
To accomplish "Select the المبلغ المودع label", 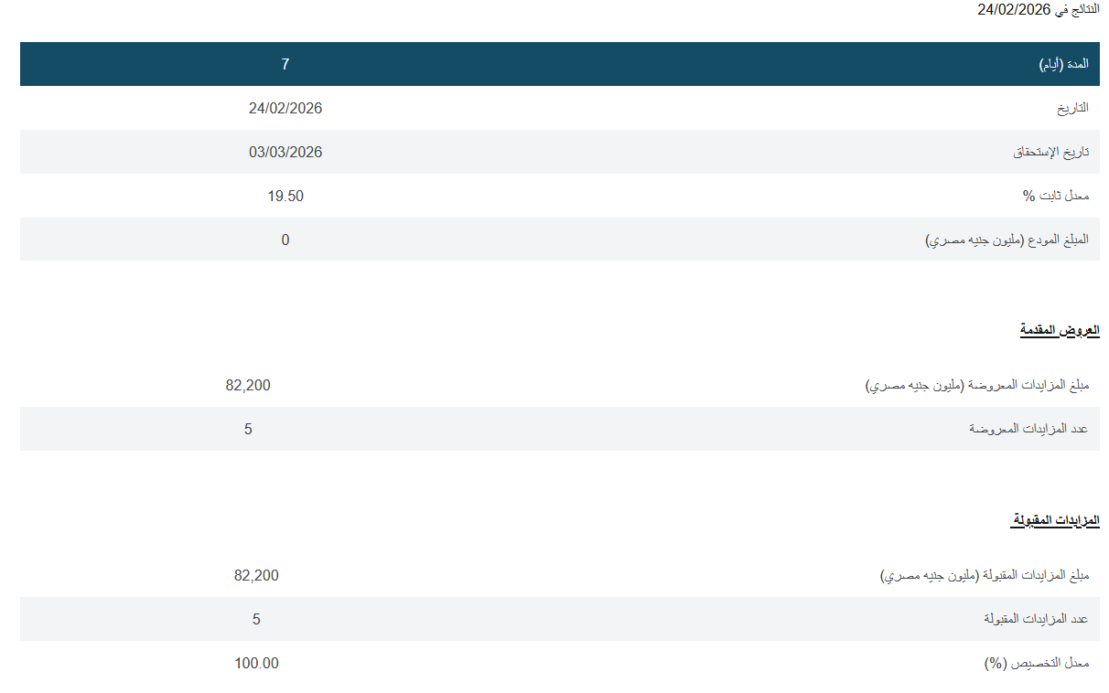I will click(x=1007, y=240).
